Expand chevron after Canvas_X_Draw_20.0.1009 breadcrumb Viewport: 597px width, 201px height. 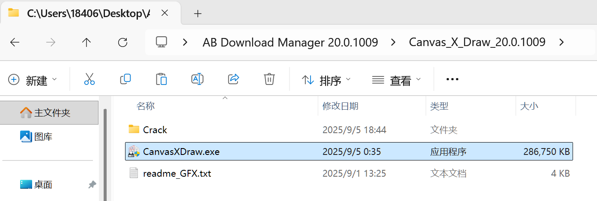pyautogui.click(x=561, y=42)
